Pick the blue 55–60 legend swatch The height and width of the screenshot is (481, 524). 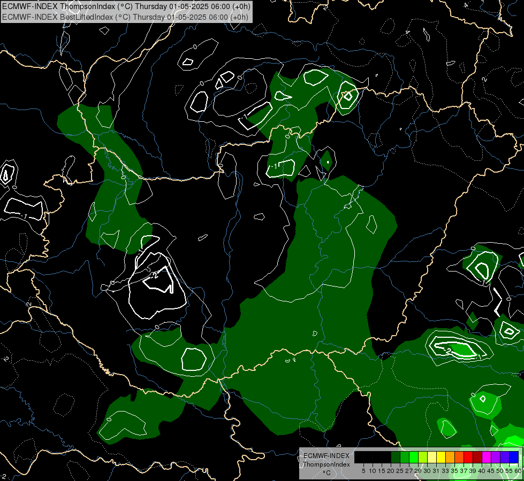pos(514,457)
